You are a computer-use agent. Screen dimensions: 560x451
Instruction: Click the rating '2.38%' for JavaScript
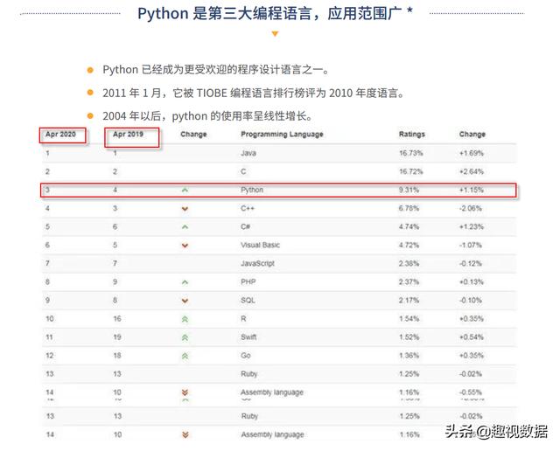tap(409, 263)
